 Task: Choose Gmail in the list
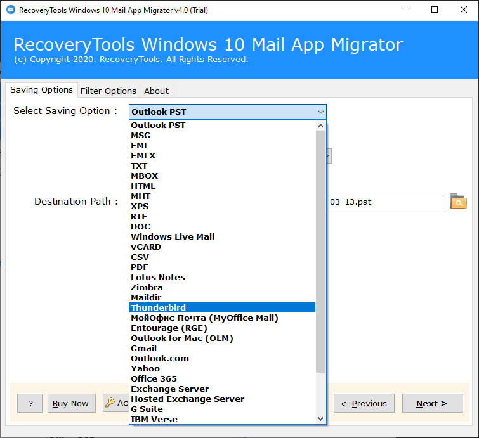point(223,348)
